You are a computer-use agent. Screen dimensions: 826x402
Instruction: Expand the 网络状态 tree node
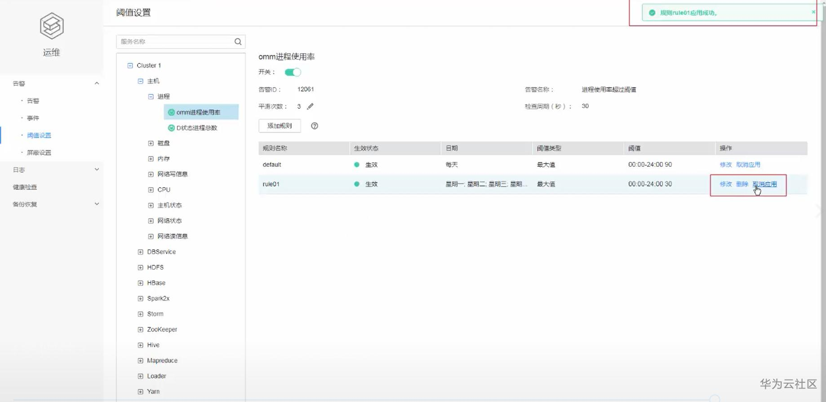pyautogui.click(x=151, y=221)
